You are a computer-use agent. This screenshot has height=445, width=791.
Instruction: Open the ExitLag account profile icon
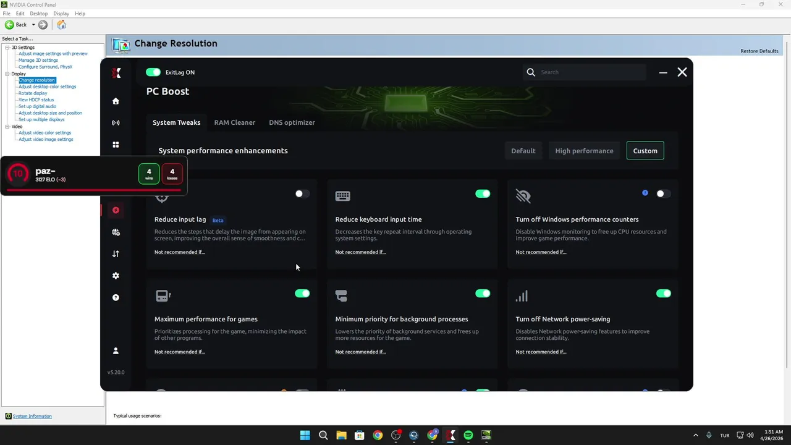(116, 350)
